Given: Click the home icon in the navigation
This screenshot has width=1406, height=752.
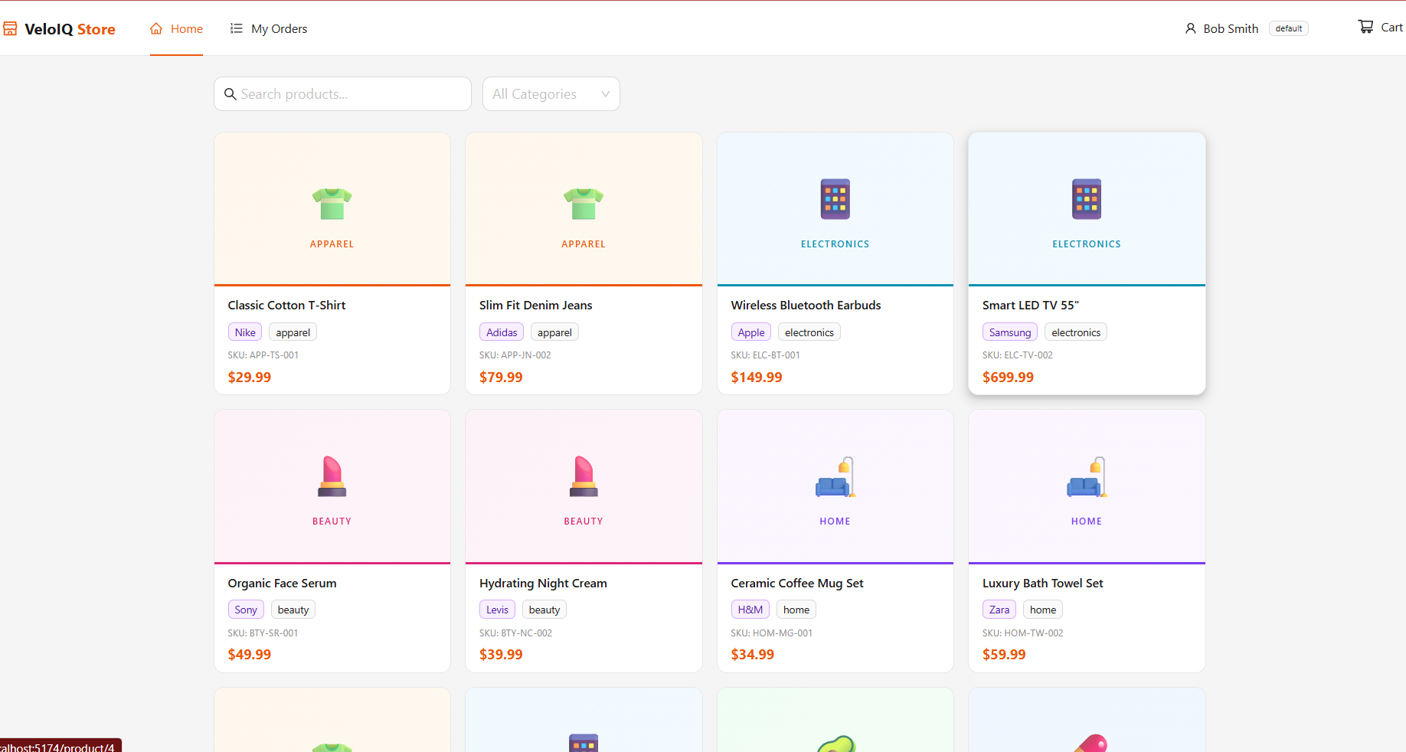Looking at the screenshot, I should (x=156, y=28).
